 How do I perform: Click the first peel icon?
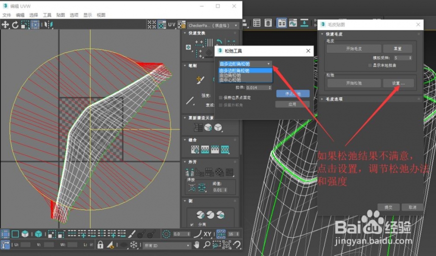[200, 215]
